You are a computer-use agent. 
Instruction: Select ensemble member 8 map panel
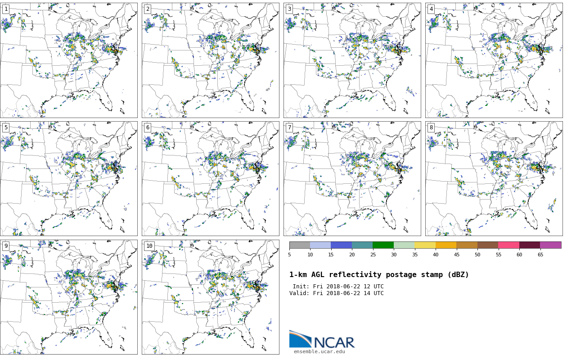click(x=494, y=178)
